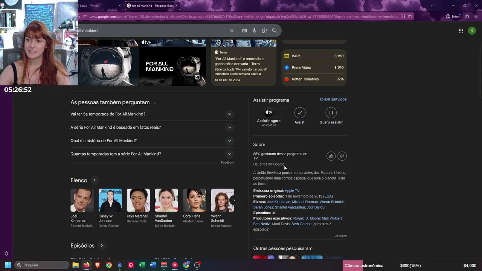This screenshot has height=271, width=482.
Task: Select Joel Kinnaman cast photo
Action: coord(82,200)
